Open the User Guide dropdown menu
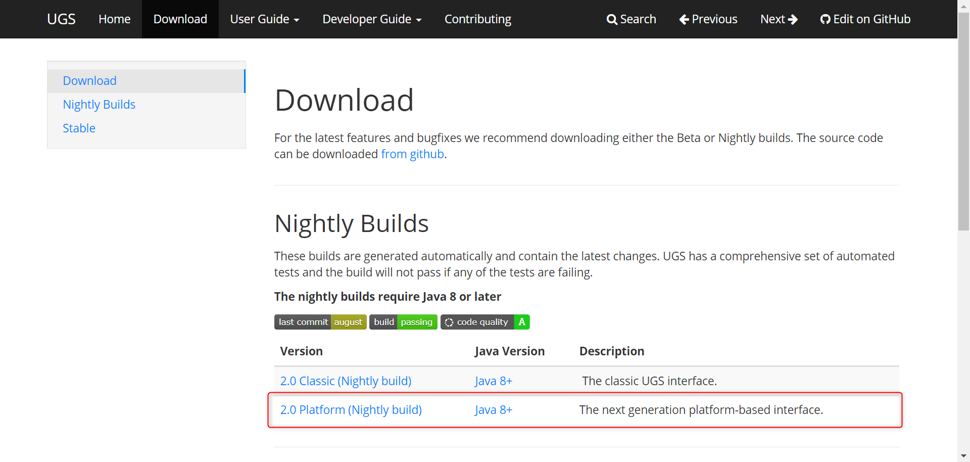 click(265, 19)
